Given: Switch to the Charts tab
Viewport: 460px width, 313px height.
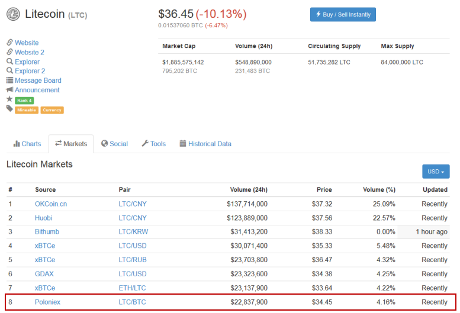Looking at the screenshot, I should pos(27,144).
